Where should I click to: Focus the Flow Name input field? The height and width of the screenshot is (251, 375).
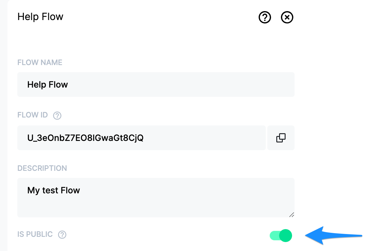[156, 84]
